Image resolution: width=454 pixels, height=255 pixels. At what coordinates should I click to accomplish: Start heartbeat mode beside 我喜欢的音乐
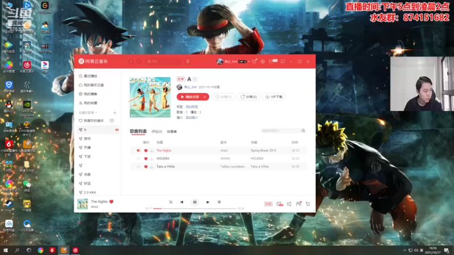coord(112,121)
